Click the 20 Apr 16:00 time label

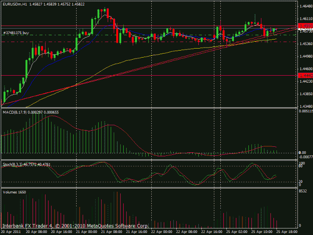62,232
